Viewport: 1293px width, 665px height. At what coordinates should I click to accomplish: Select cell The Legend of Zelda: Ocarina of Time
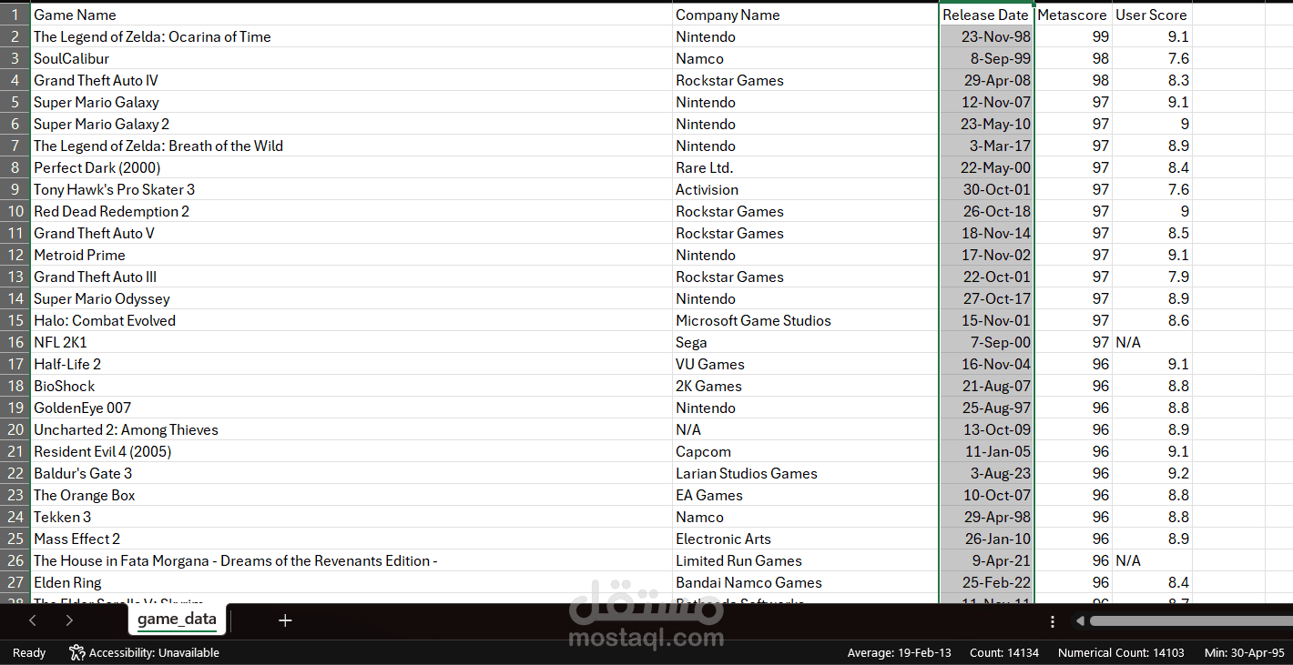point(351,36)
